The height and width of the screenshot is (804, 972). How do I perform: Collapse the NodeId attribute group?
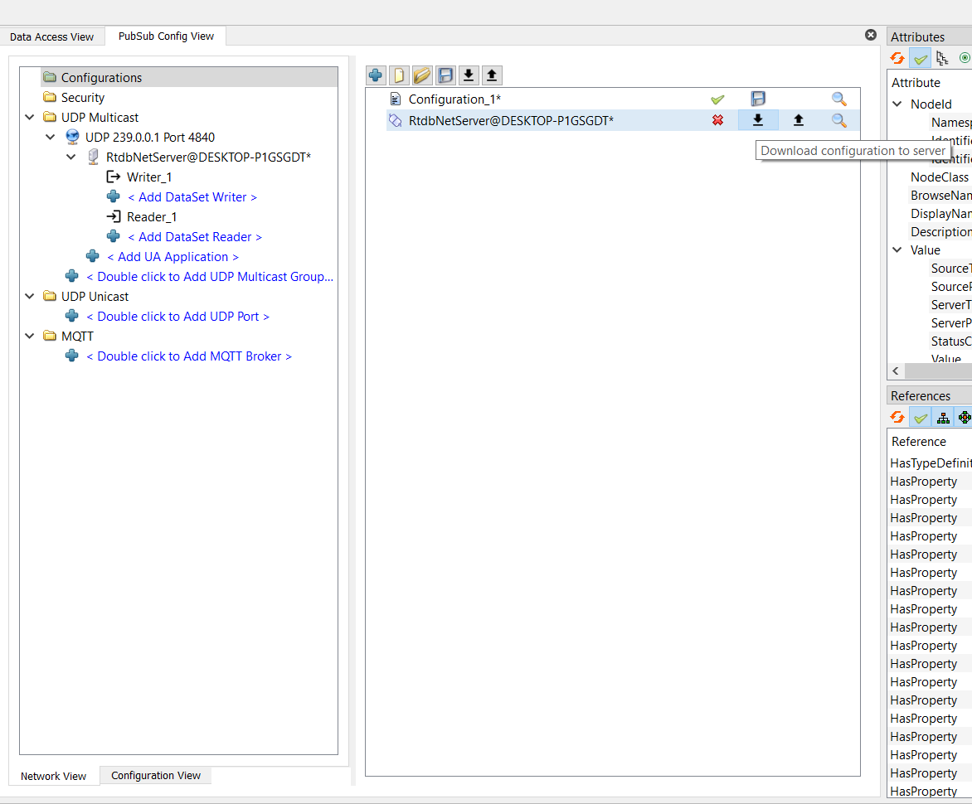[x=897, y=104]
